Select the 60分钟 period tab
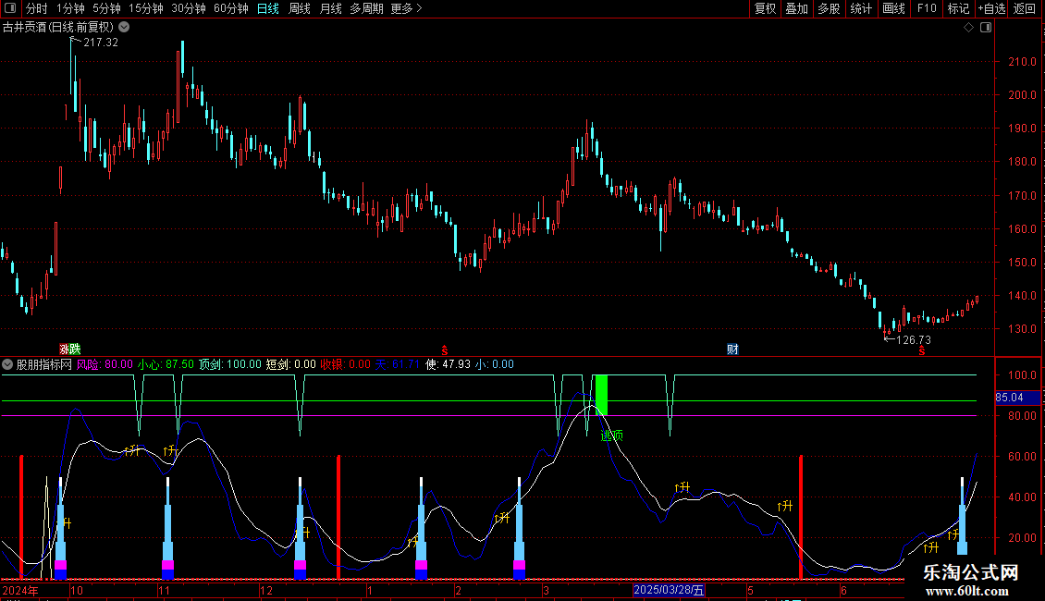 230,8
